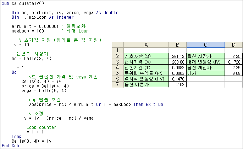243x149 pixels.
Task: Click the 잔존기간 (T) value 0.0082
Action: tap(177, 67)
